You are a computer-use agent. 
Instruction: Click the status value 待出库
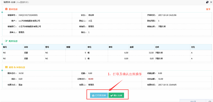(91, 15)
